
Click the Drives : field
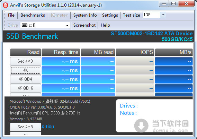click(x=129, y=106)
